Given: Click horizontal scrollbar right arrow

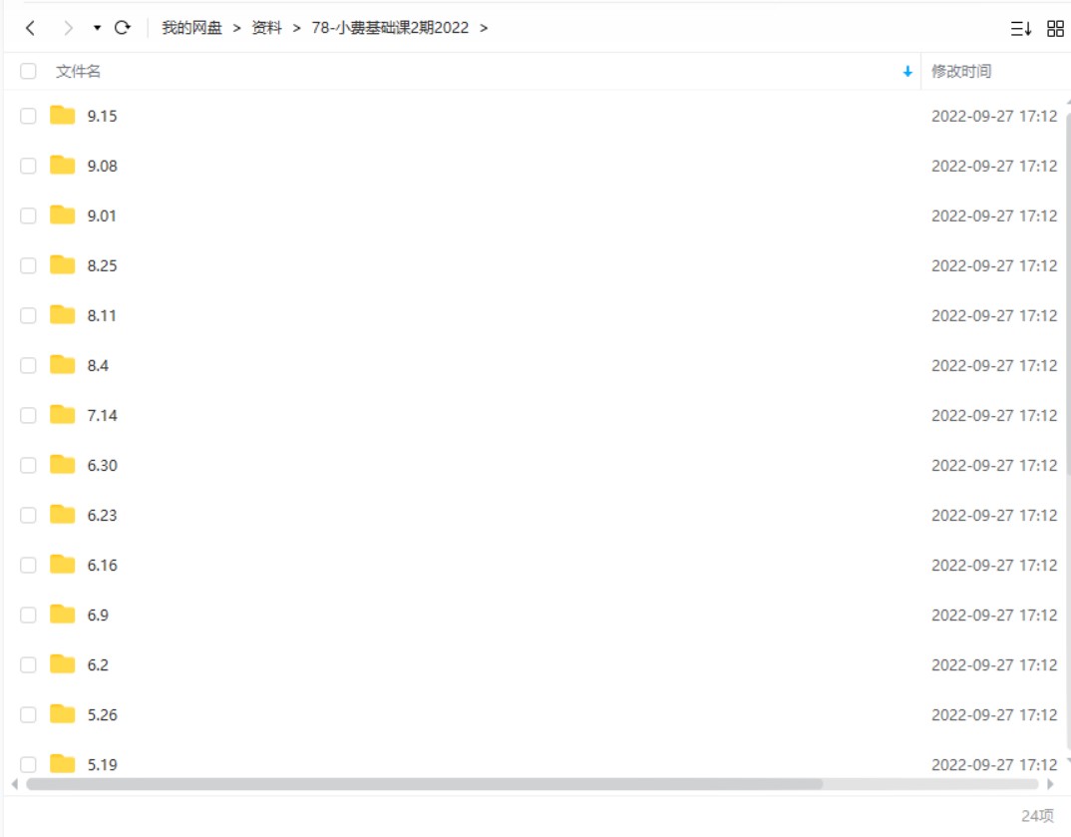Looking at the screenshot, I should tap(1050, 784).
